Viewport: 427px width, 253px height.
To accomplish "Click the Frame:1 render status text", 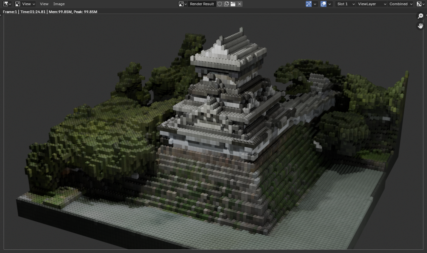I will pos(10,12).
